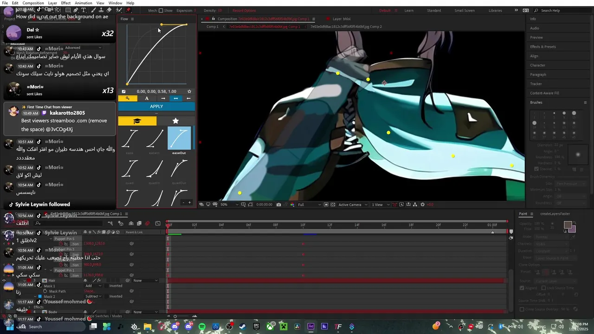The image size is (594, 334).
Task: Open the Active Camera dropdown
Action: 353,205
